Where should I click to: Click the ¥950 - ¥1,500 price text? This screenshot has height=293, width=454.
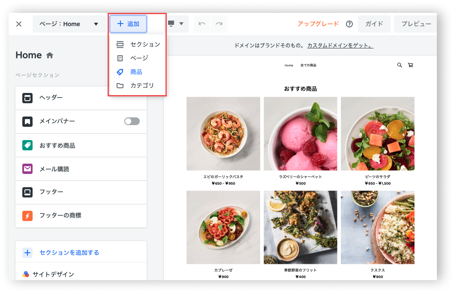(378, 183)
